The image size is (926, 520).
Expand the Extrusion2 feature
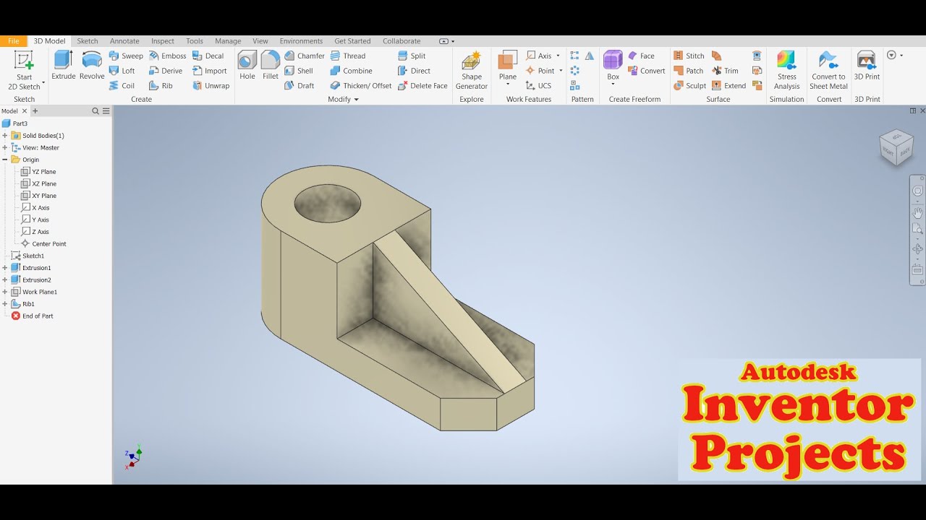coord(5,279)
